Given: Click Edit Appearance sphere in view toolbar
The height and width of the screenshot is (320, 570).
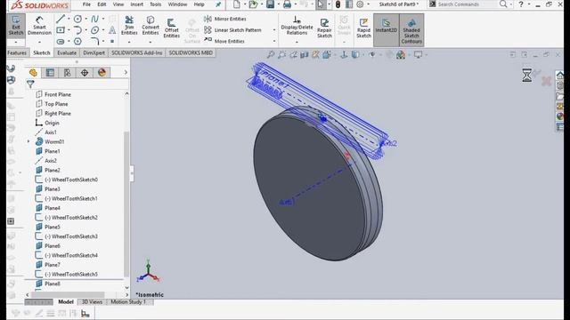Looking at the screenshot, I should pyautogui.click(x=401, y=55).
